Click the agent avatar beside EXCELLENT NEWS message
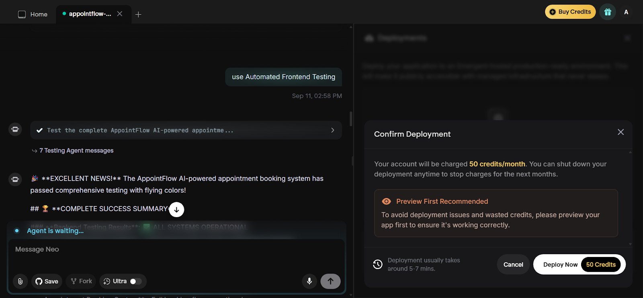 coord(15,179)
